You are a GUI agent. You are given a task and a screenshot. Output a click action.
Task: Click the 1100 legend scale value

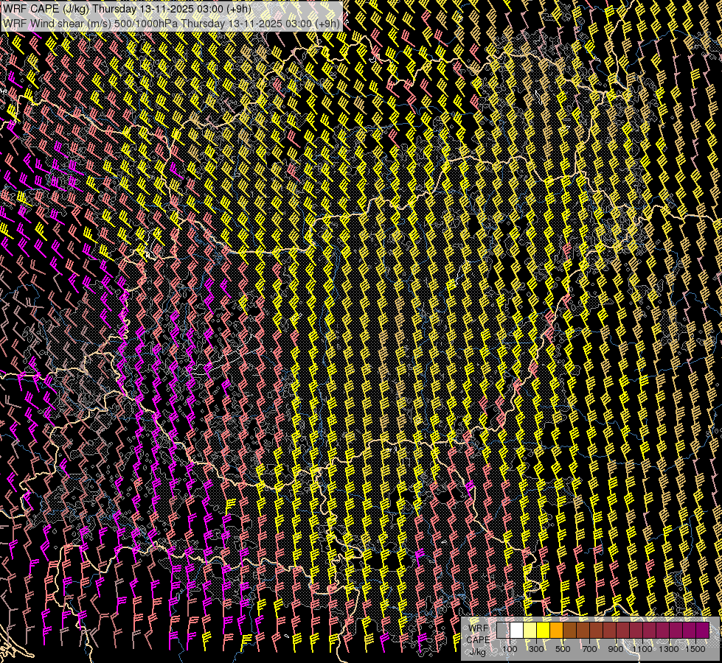tap(643, 649)
